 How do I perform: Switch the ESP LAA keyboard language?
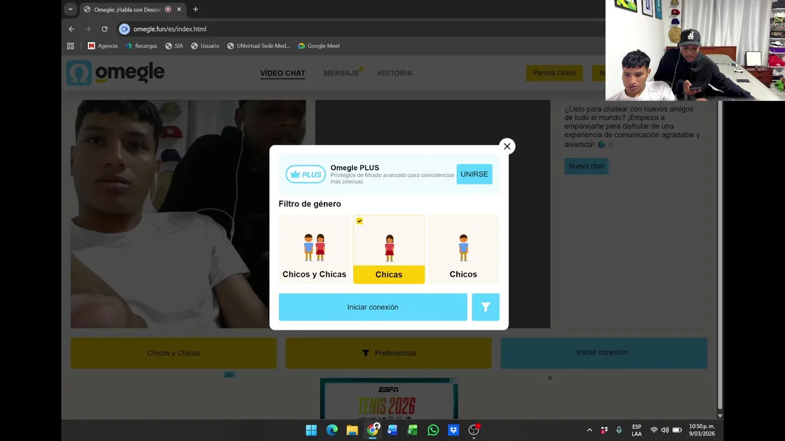click(637, 430)
